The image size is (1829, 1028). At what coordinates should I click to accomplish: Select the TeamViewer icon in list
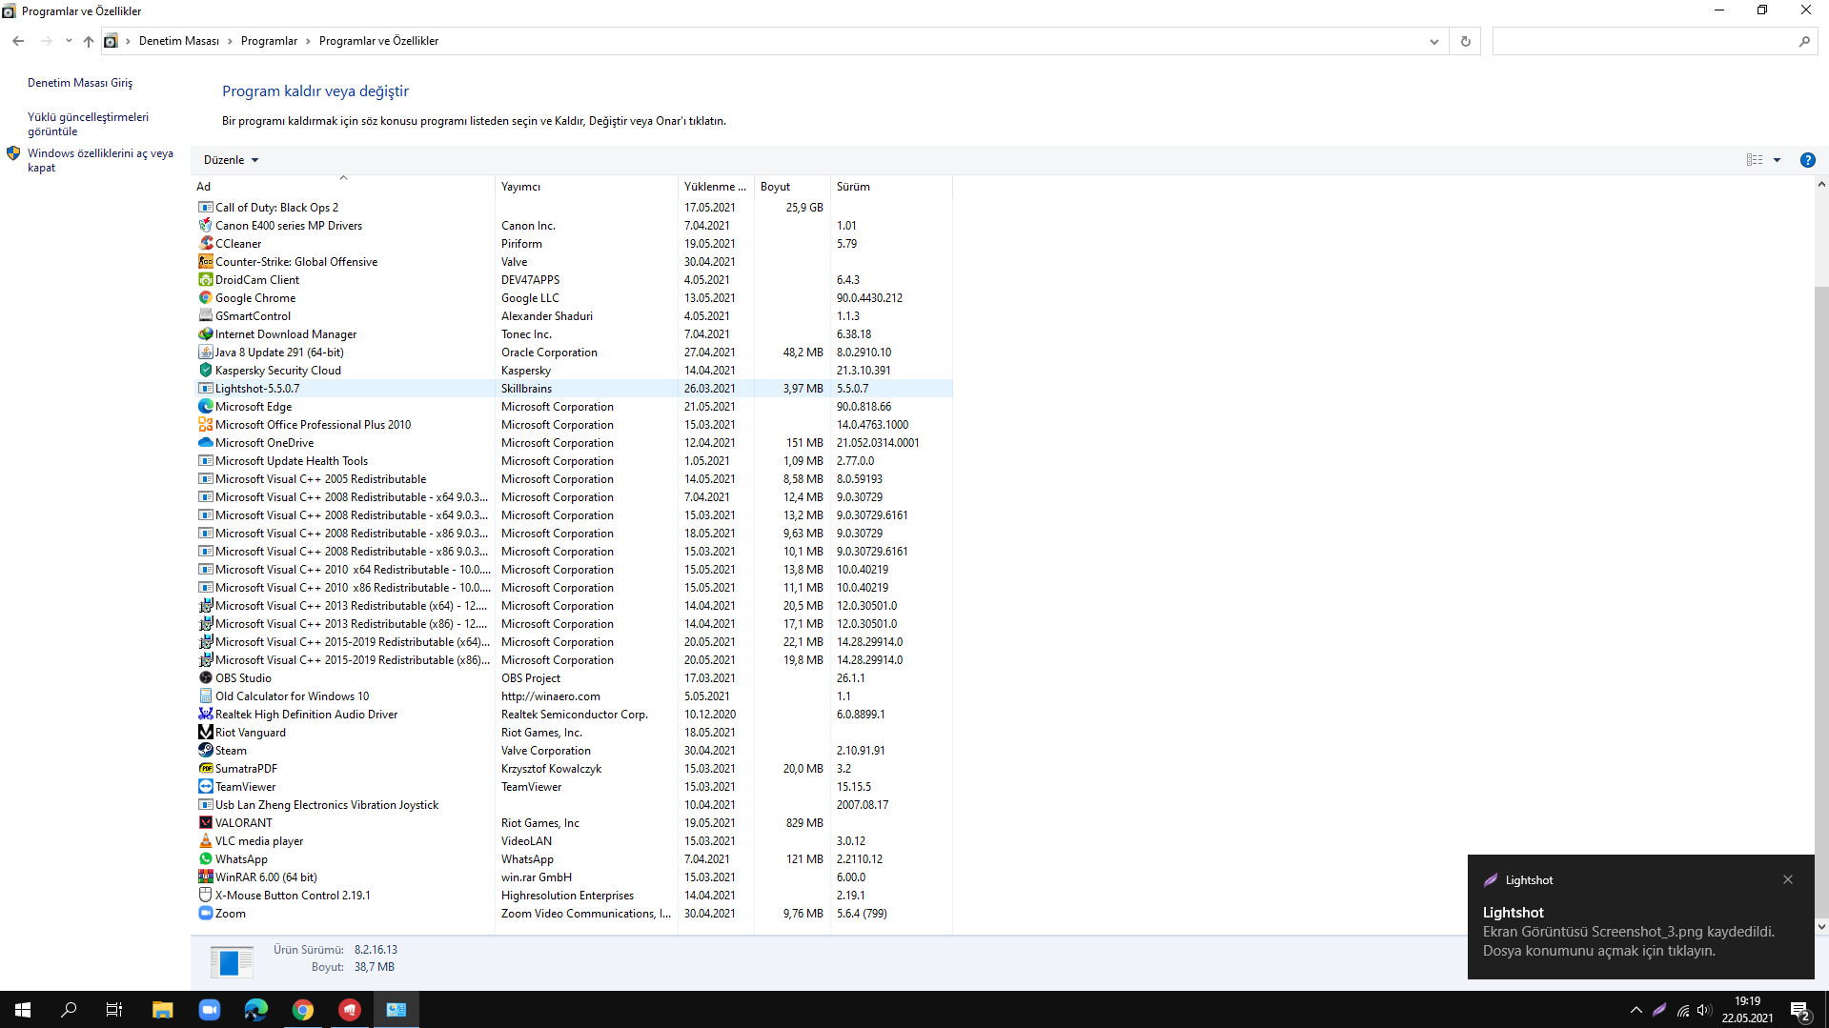coord(205,786)
